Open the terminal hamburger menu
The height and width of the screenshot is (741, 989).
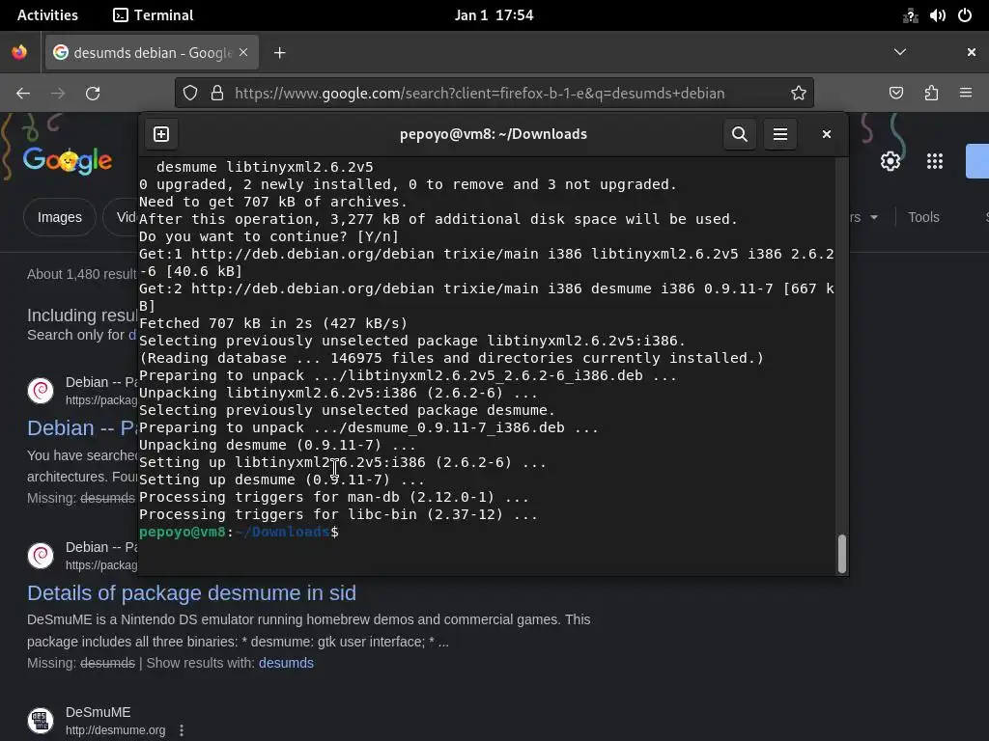pos(780,134)
